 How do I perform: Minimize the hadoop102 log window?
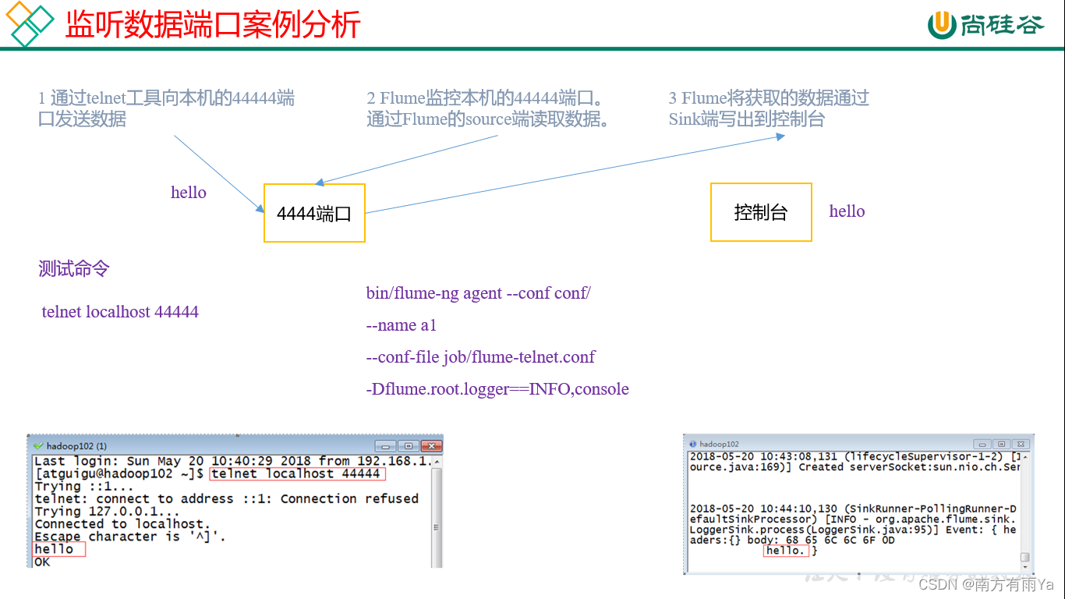tap(981, 444)
